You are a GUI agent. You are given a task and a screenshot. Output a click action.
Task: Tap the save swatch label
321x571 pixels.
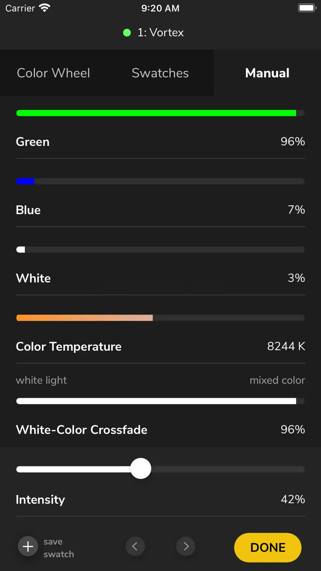[58, 548]
